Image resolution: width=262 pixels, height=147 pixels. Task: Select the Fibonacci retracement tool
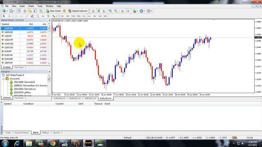tap(37, 16)
